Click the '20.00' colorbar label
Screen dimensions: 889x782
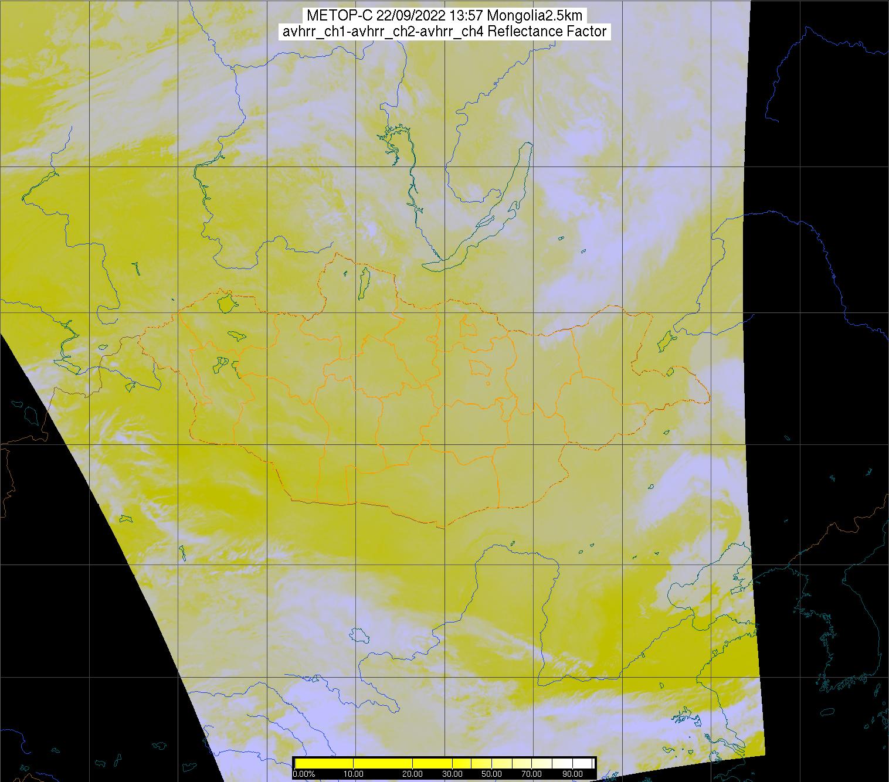[x=413, y=774]
